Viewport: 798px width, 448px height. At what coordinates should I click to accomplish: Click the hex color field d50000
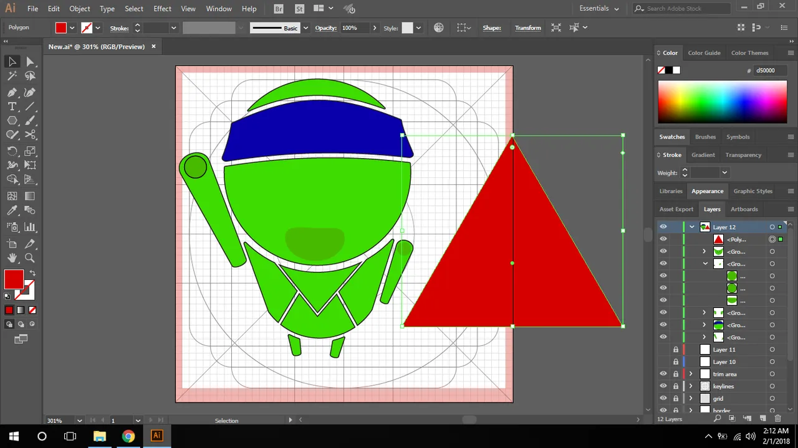coord(770,70)
